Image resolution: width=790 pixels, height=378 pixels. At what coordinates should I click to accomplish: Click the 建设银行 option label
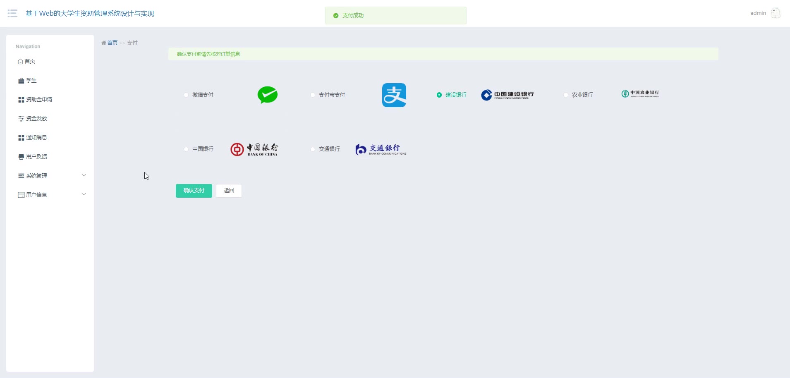tap(456, 95)
